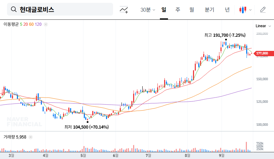Switch to the 월 monthly tab
Screen dimensions: 274x159
(x=192, y=10)
